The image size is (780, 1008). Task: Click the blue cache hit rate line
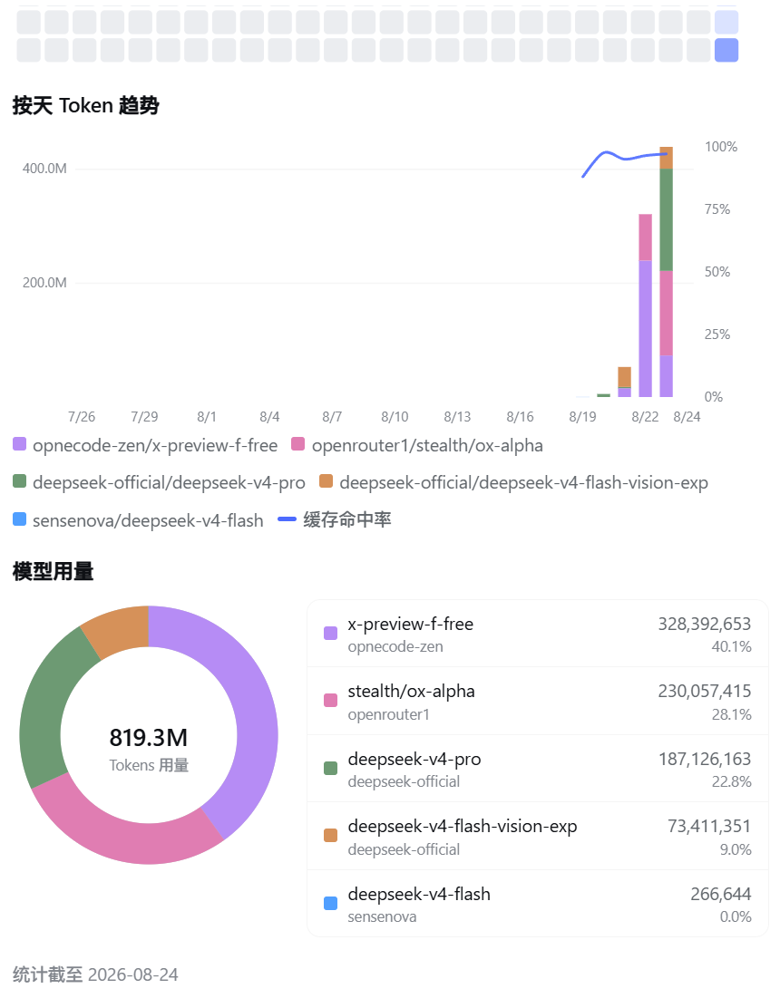(624, 158)
